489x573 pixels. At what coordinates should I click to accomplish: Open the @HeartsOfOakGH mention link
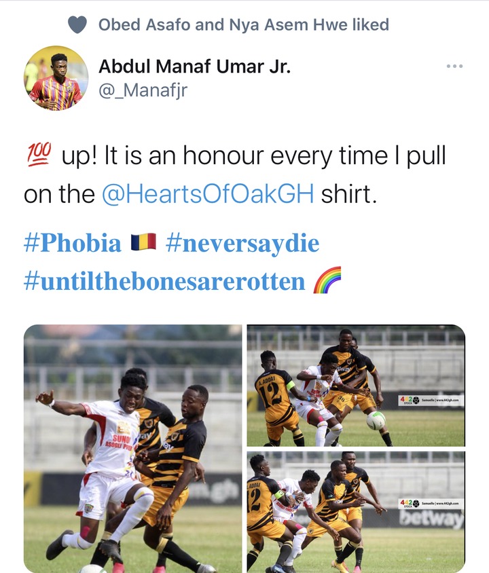coord(208,193)
